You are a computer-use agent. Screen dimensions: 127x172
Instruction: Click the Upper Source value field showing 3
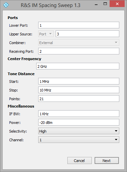[x=87, y=34]
